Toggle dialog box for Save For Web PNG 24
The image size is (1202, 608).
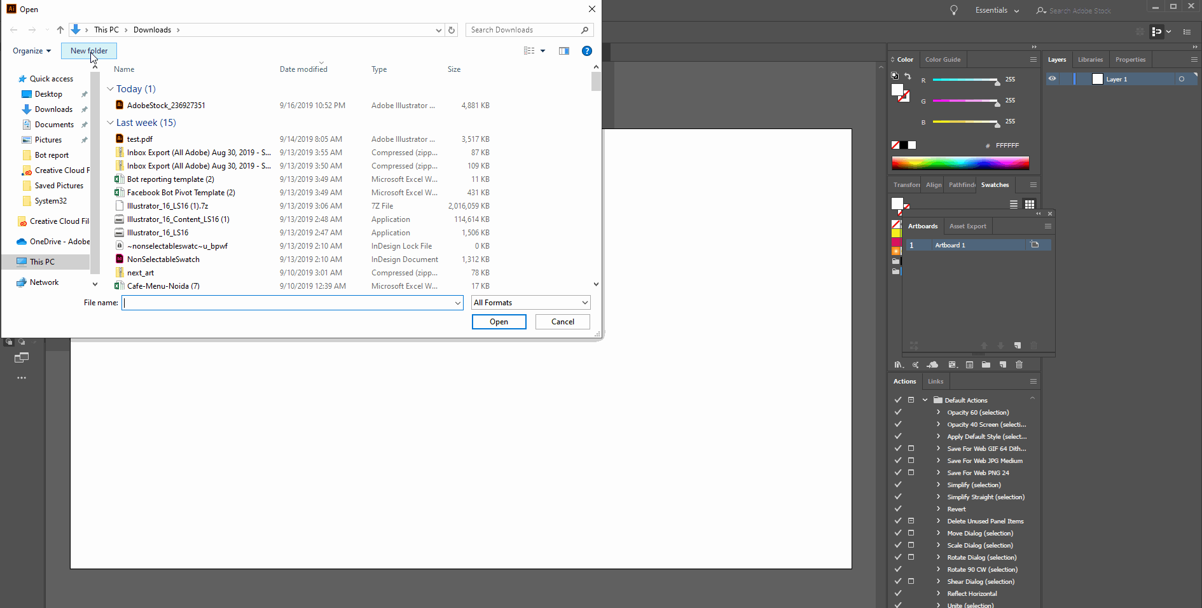pos(911,473)
